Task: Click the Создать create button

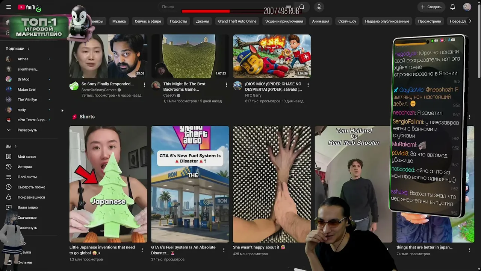Action: point(431,7)
